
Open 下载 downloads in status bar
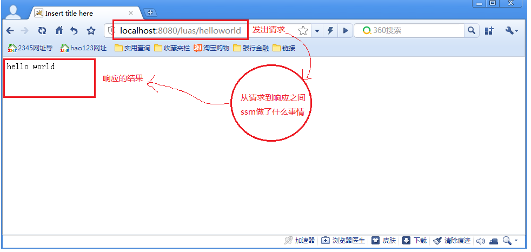[415, 241]
